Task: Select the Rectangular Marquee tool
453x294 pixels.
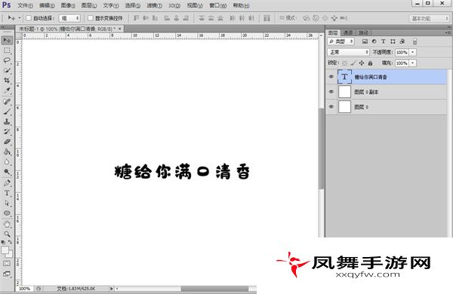Action: 7,51
